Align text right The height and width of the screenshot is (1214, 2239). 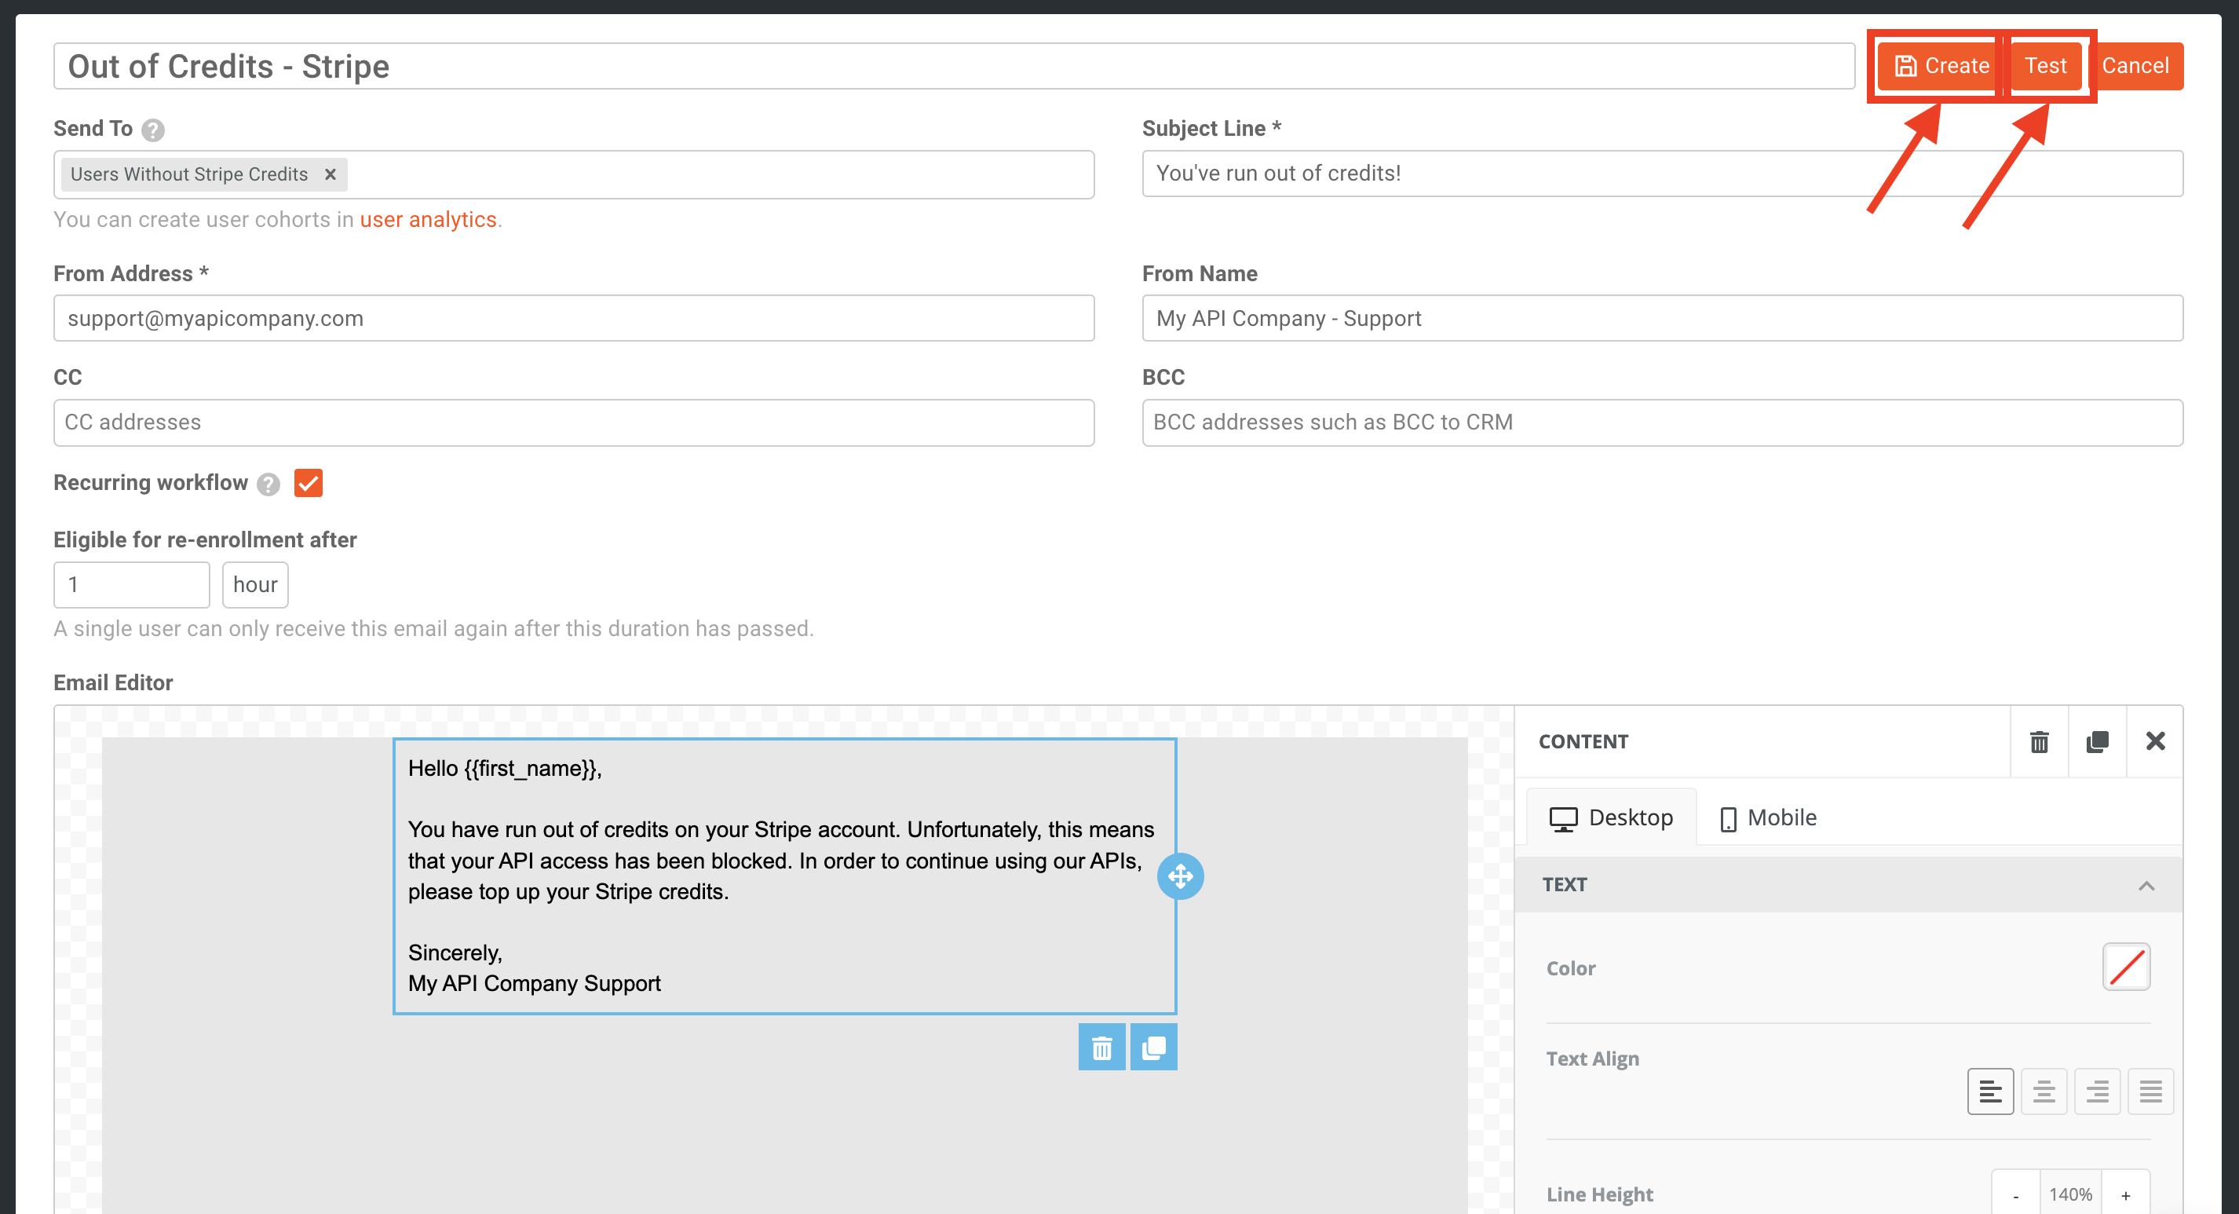click(x=2096, y=1092)
